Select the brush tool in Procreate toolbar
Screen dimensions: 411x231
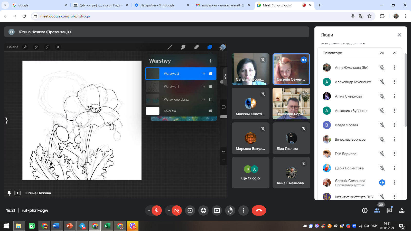pyautogui.click(x=170, y=47)
